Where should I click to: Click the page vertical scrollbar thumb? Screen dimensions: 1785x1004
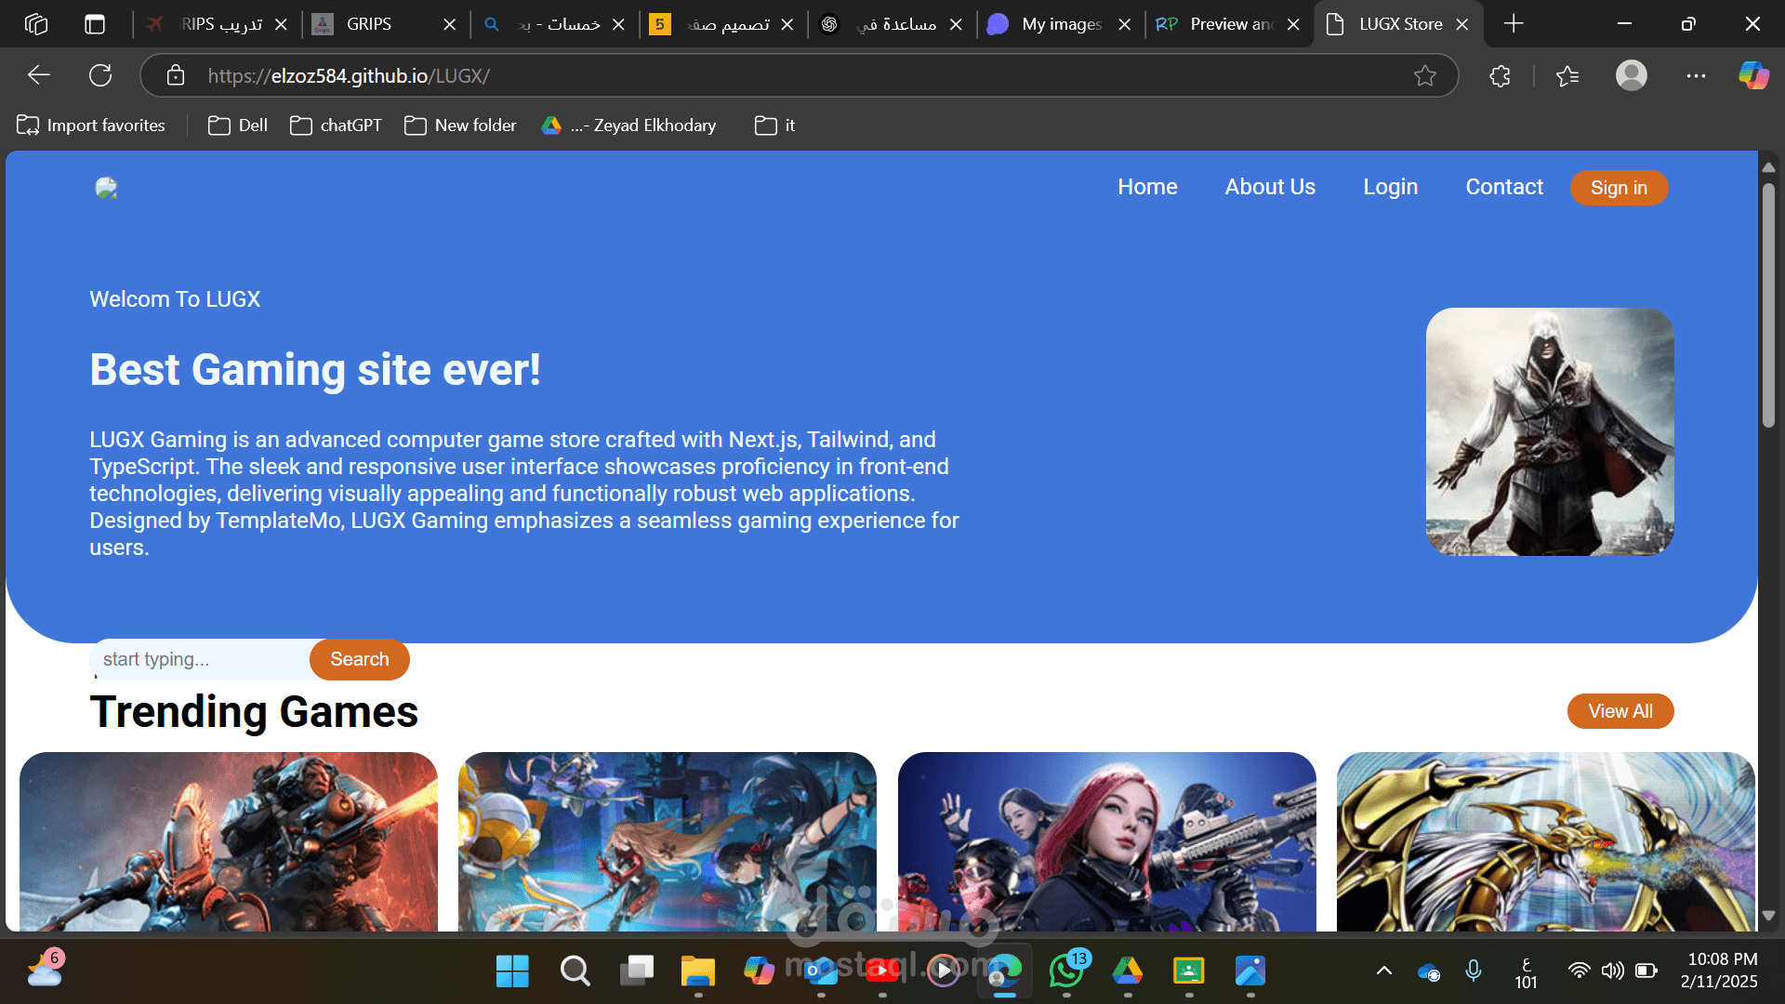tap(1768, 307)
